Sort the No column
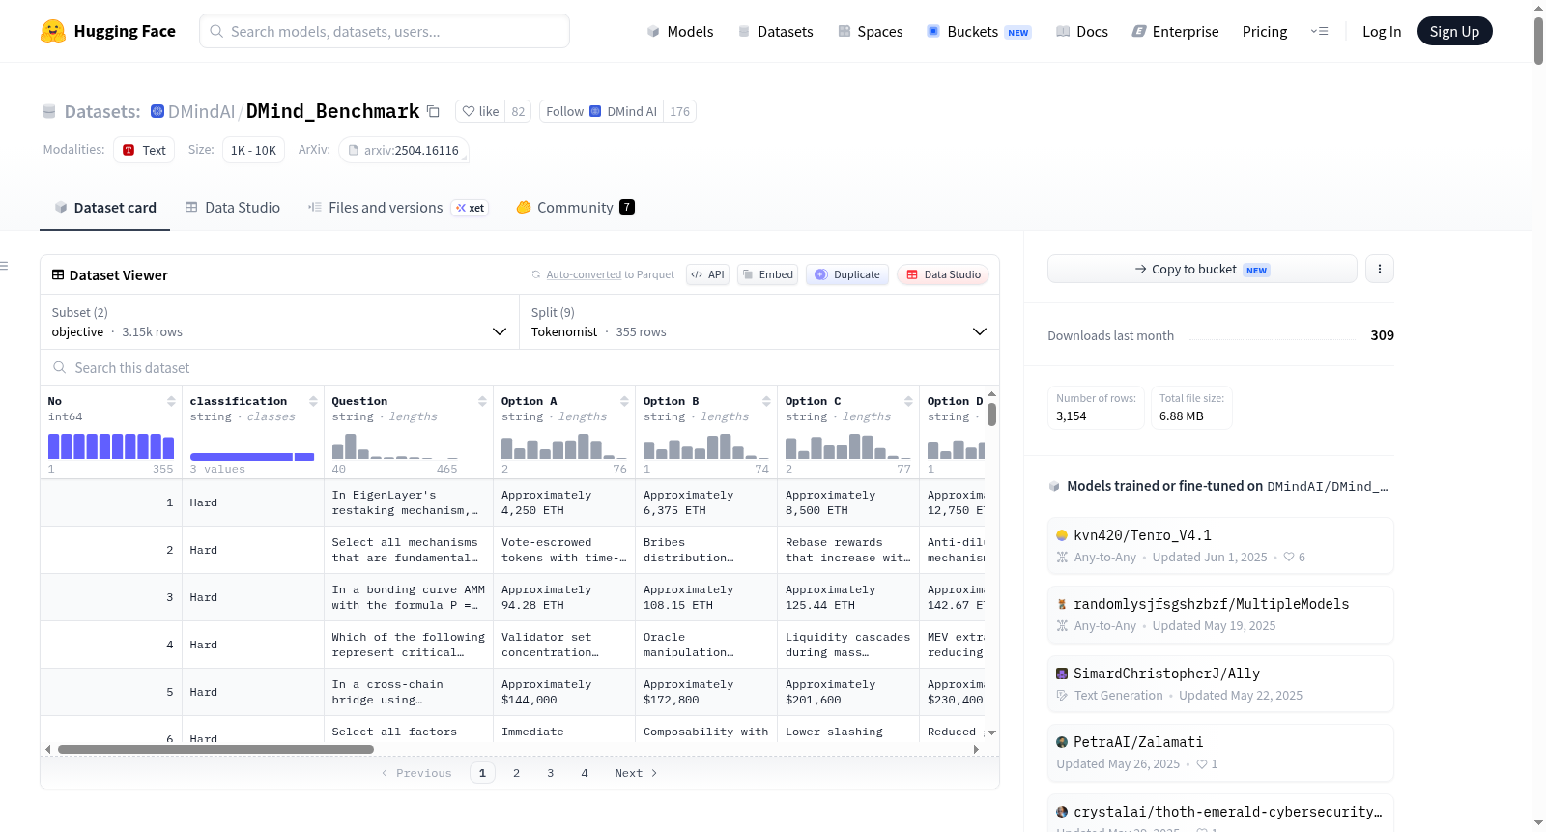The height and width of the screenshot is (832, 1546). pyautogui.click(x=171, y=401)
